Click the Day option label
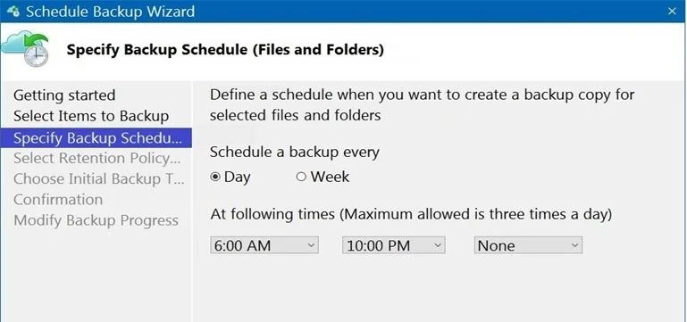687x322 pixels. (237, 178)
